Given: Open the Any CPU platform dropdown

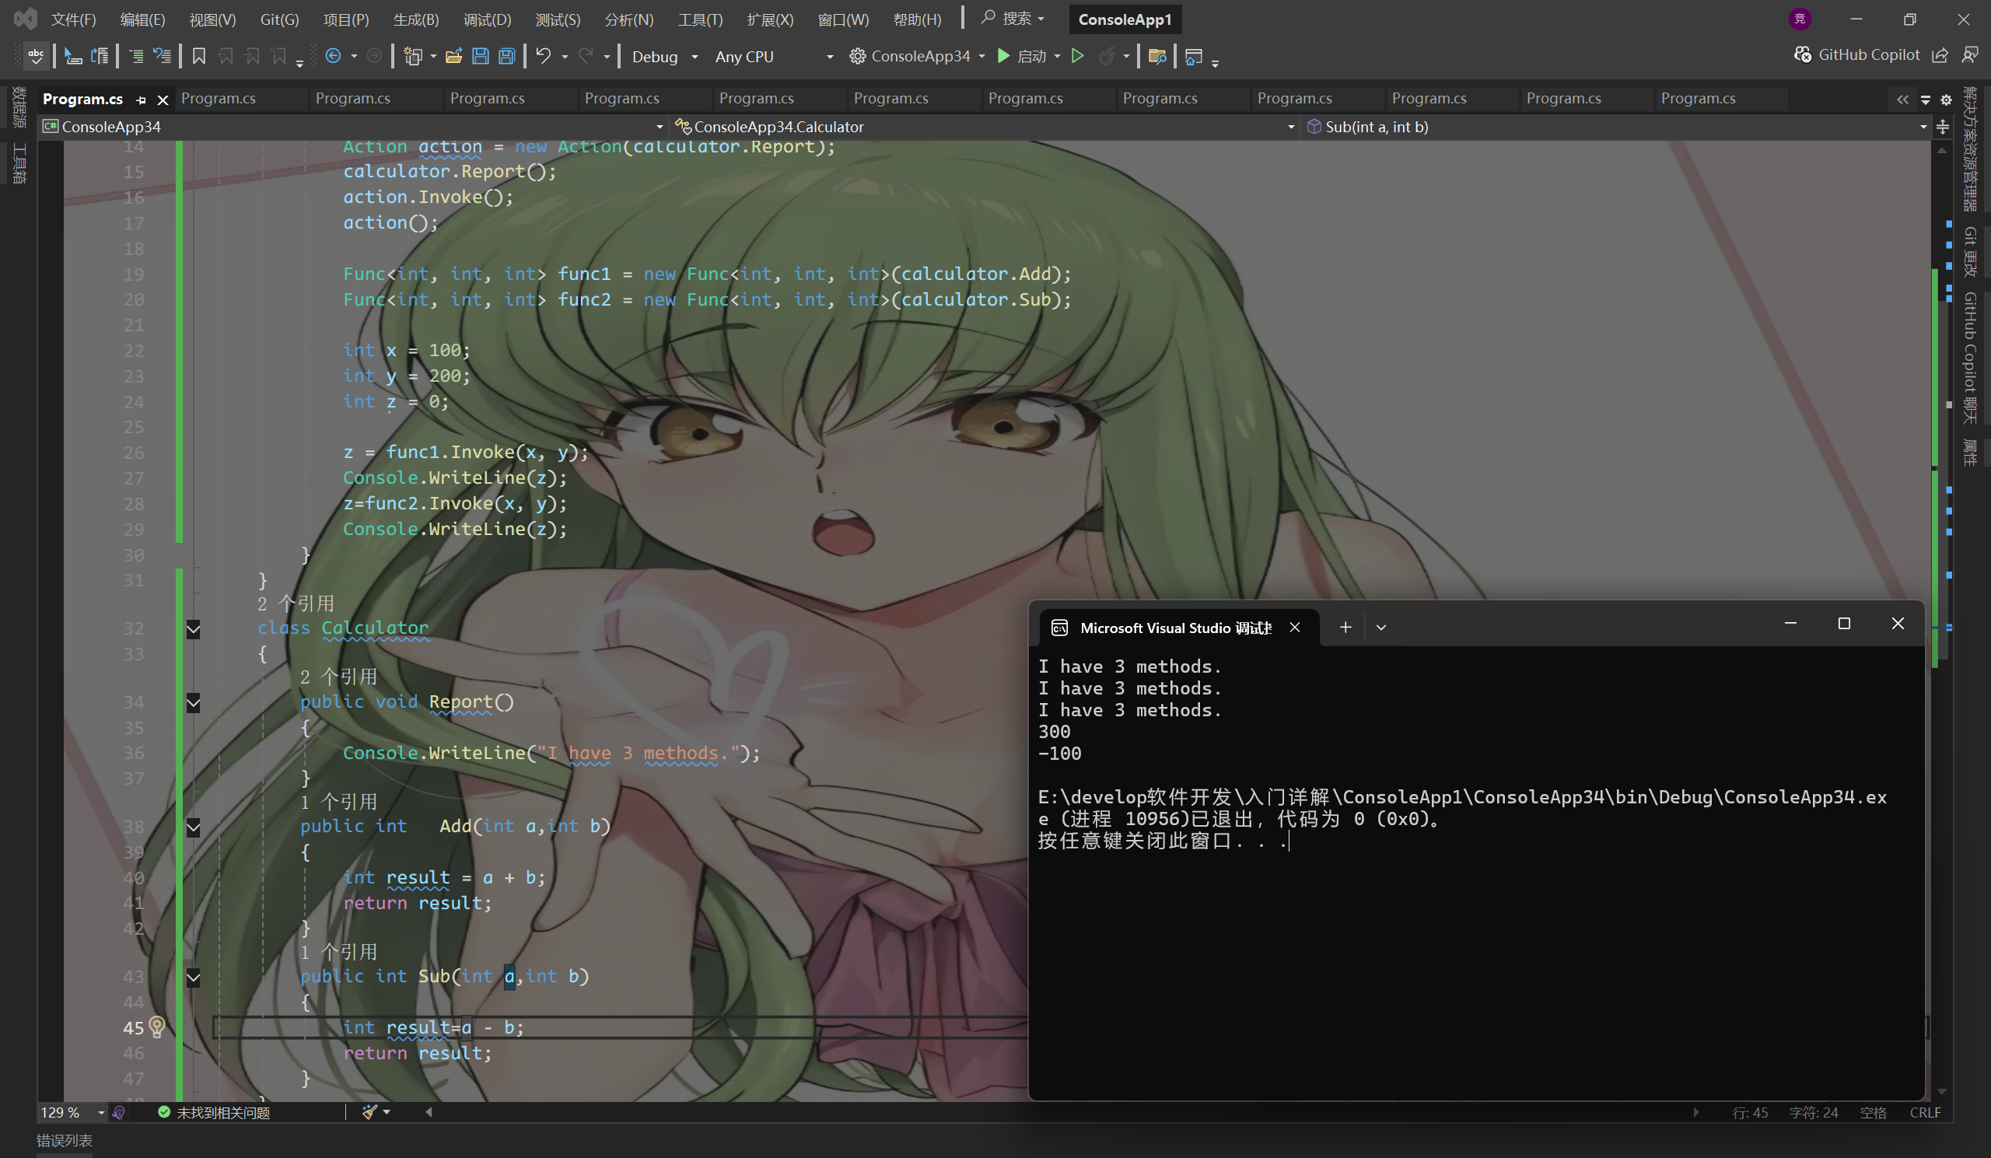Looking at the screenshot, I should (x=773, y=57).
